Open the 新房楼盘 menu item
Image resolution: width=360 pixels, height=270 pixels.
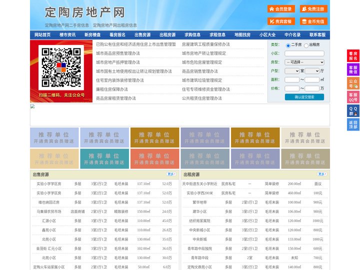click(x=92, y=35)
